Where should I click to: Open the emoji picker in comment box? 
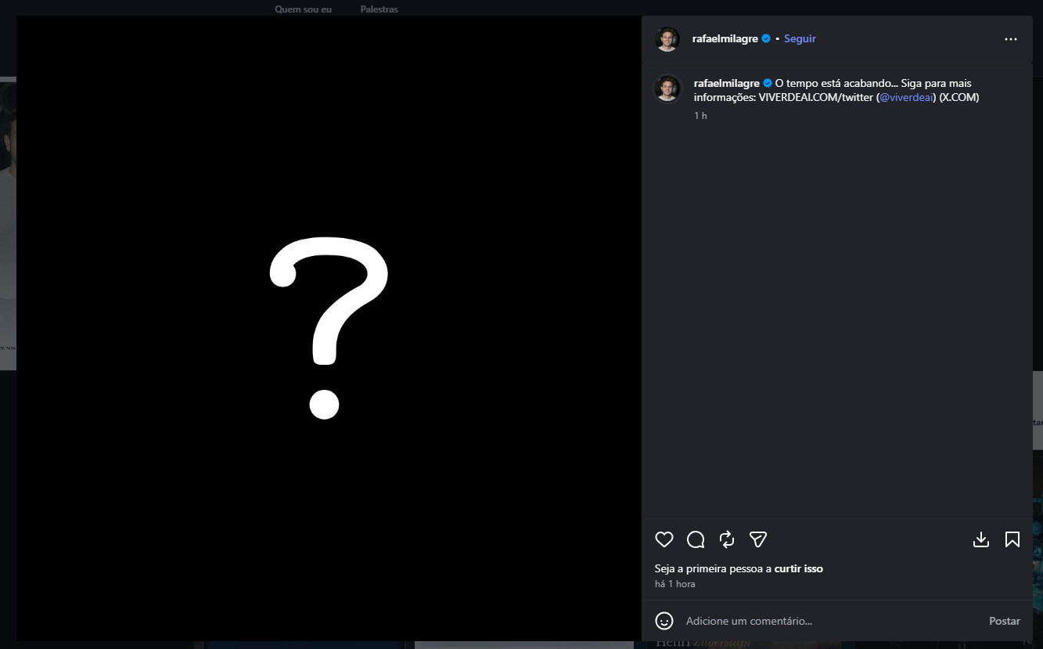click(x=664, y=621)
